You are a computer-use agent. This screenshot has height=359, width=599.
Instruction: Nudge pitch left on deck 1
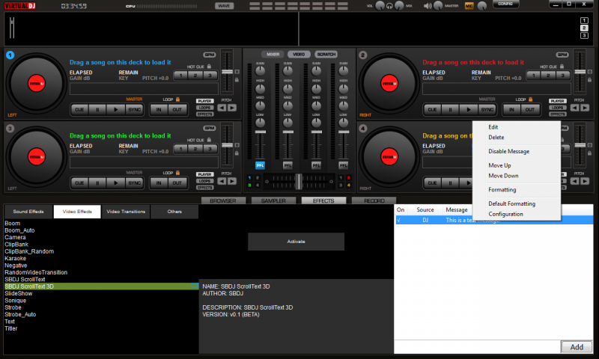coord(222,108)
